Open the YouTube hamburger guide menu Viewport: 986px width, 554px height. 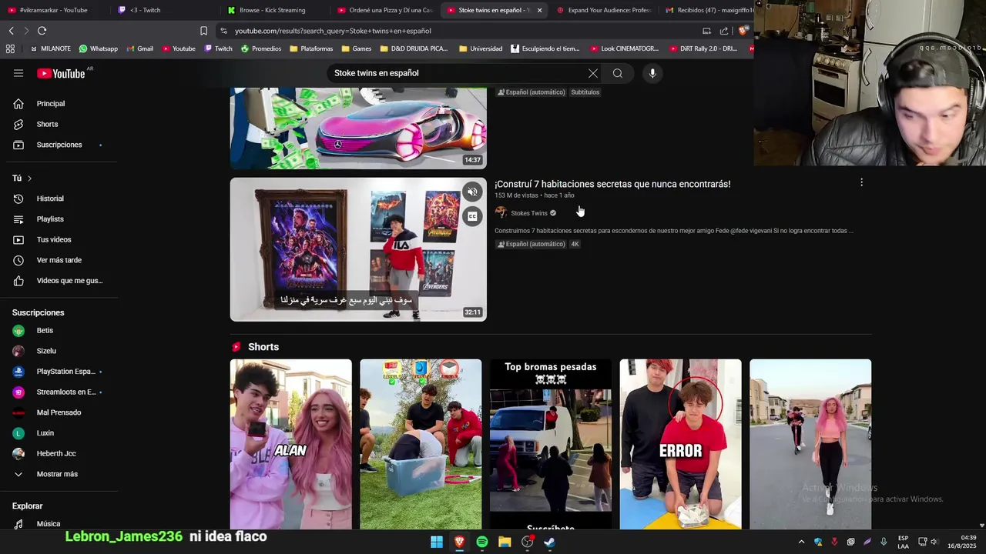click(x=18, y=73)
